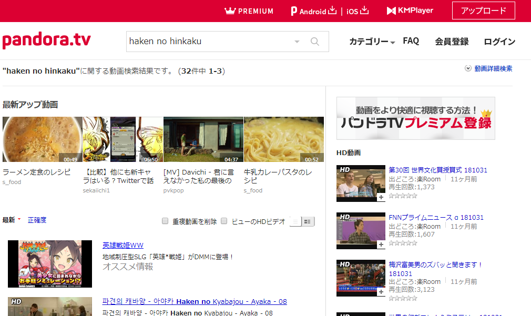Click 再生回数:1,373 view count
The height and width of the screenshot is (316, 531).
412,187
